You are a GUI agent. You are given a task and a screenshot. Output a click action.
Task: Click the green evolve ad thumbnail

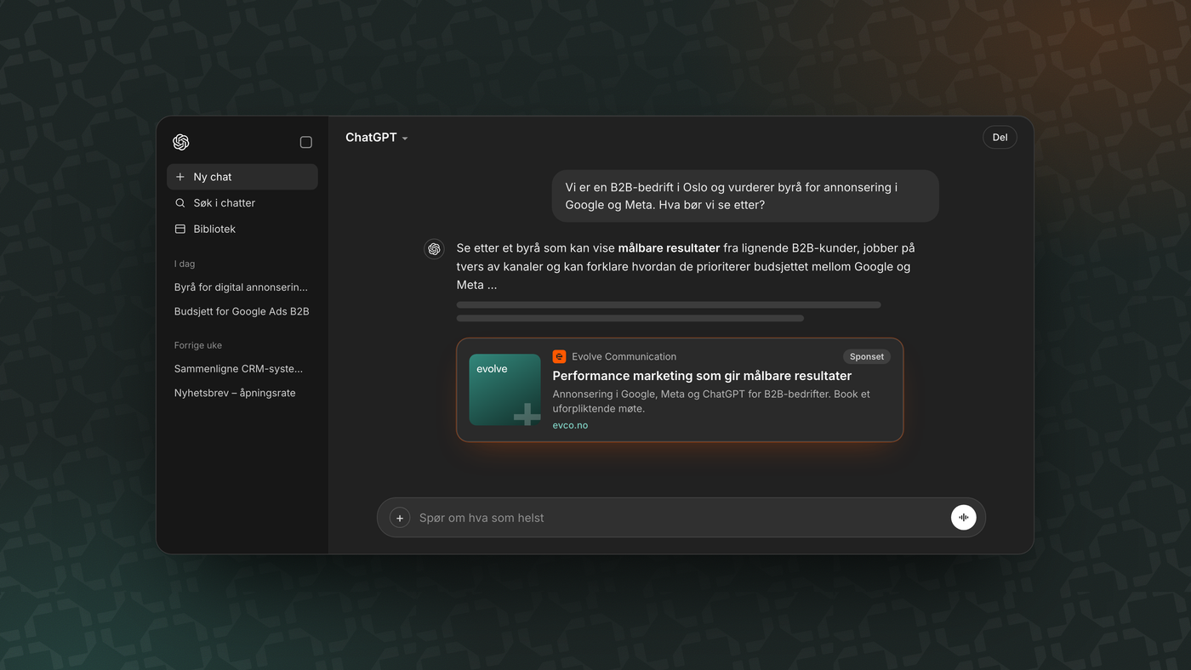[x=504, y=389]
